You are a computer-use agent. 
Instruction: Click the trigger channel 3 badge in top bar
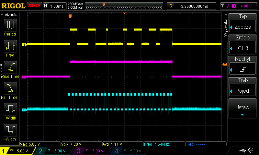click(234, 6)
